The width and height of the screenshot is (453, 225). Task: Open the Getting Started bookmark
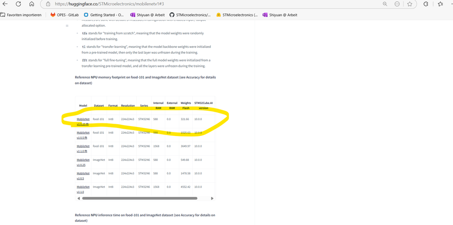click(104, 15)
